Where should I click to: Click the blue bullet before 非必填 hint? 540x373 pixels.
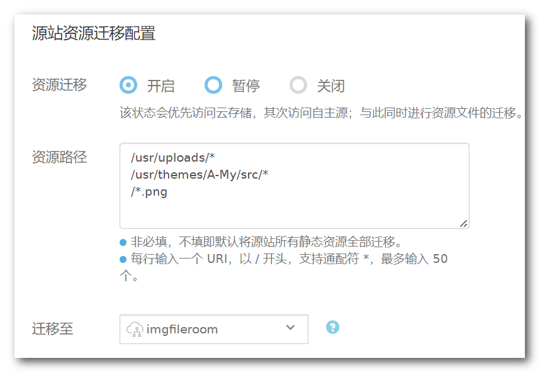point(123,242)
